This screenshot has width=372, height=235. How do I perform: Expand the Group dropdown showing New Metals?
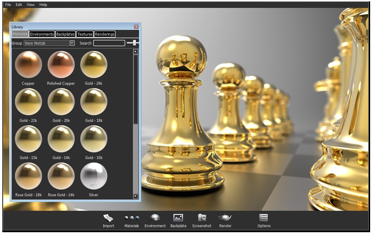tap(72, 43)
